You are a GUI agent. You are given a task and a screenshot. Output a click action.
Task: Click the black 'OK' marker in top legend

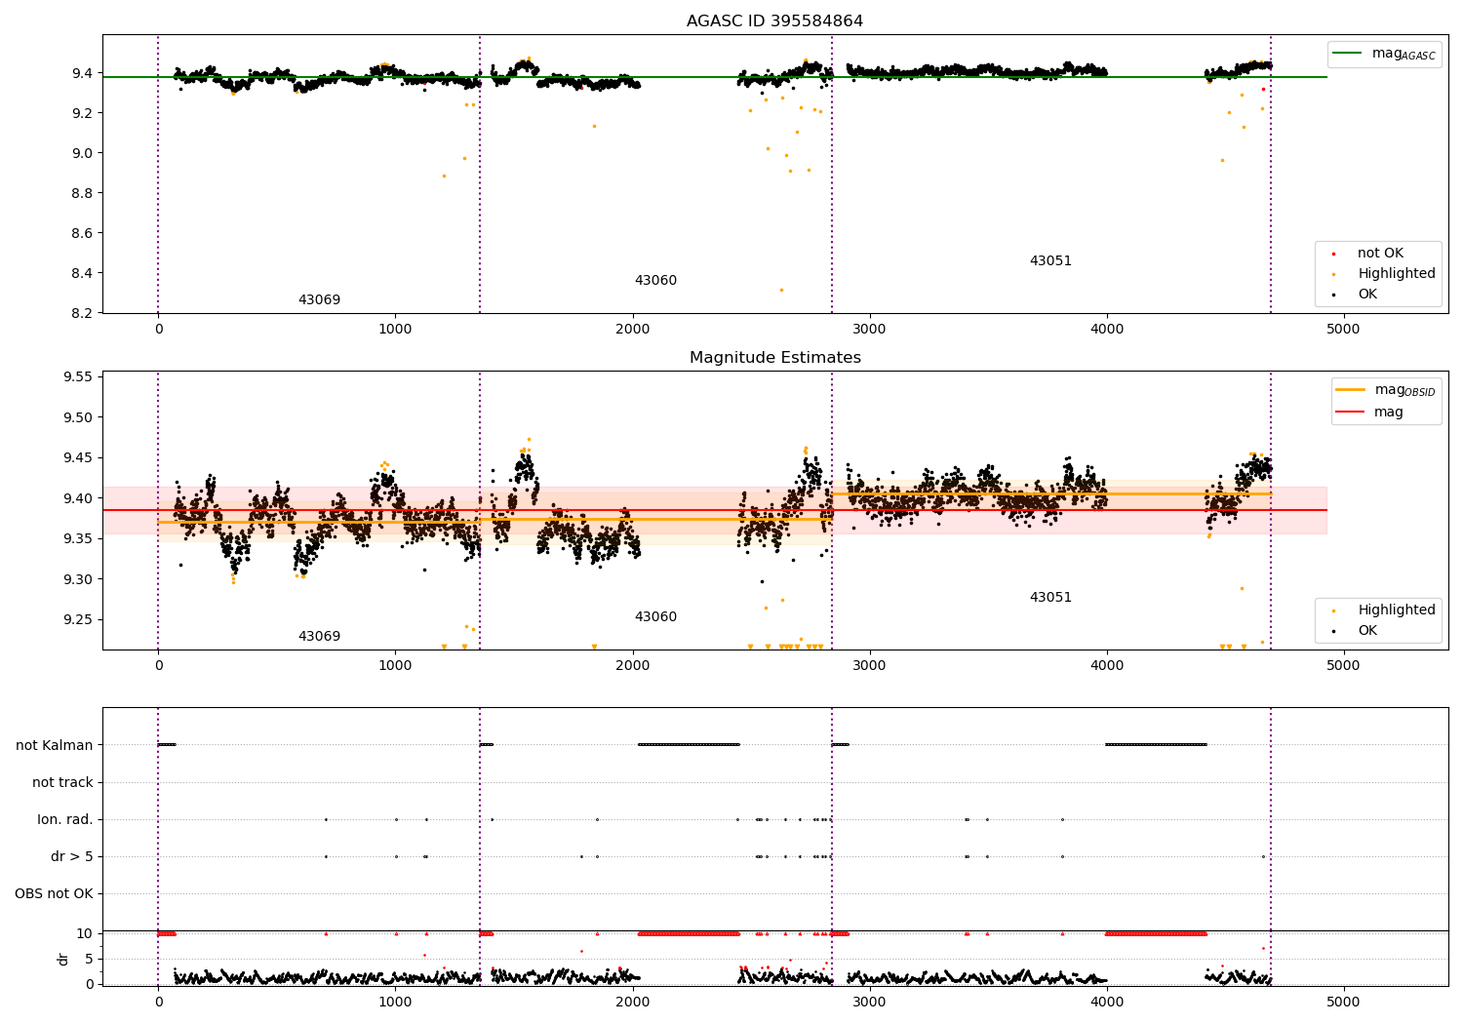[x=1333, y=295]
